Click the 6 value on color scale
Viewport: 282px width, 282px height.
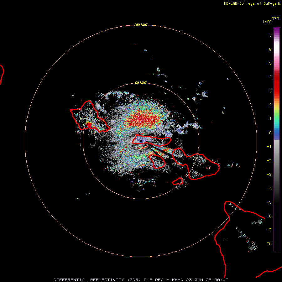click(x=270, y=49)
